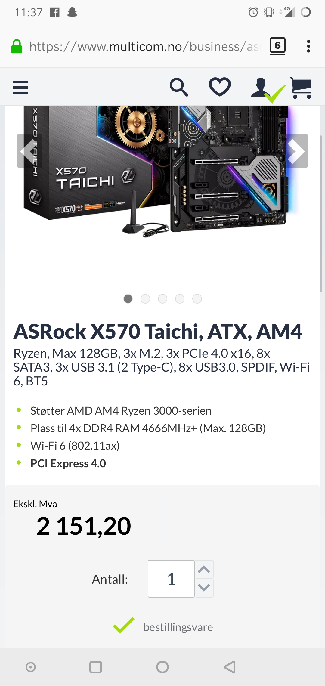Select the last image carousel dot
This screenshot has height=686, width=325.
click(x=197, y=299)
